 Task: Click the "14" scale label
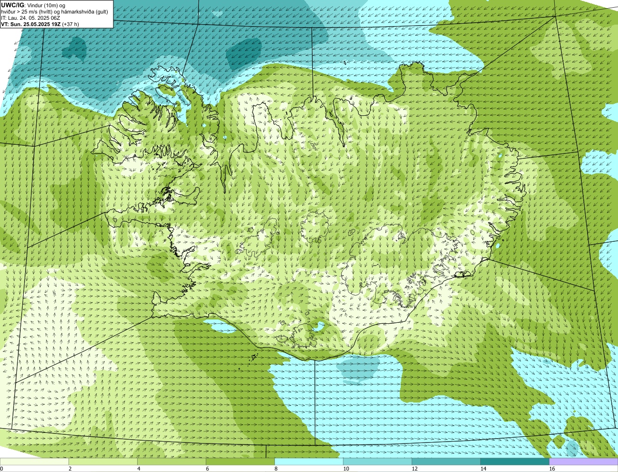(483, 469)
